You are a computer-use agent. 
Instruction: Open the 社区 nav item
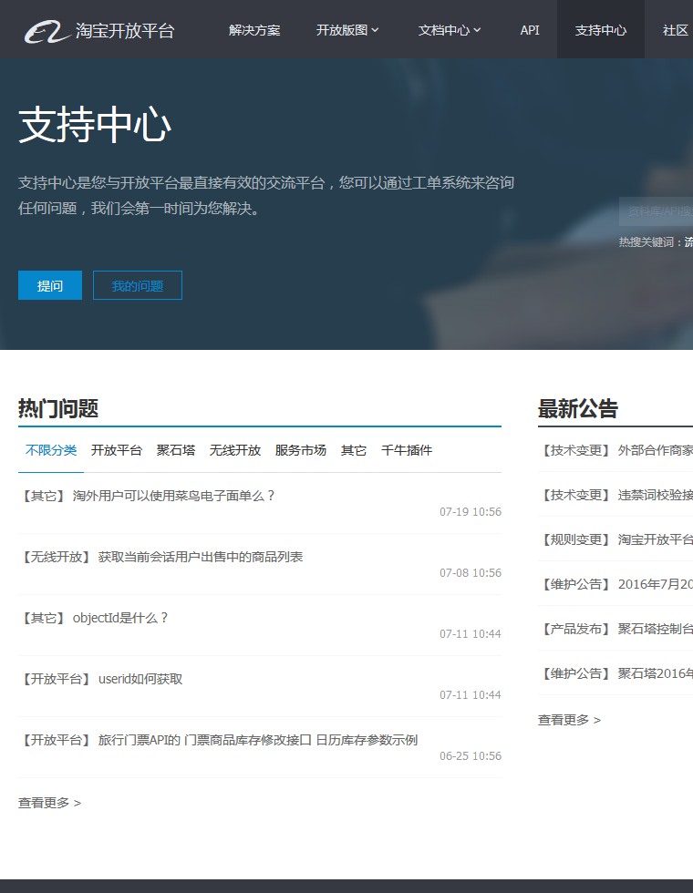pyautogui.click(x=676, y=30)
